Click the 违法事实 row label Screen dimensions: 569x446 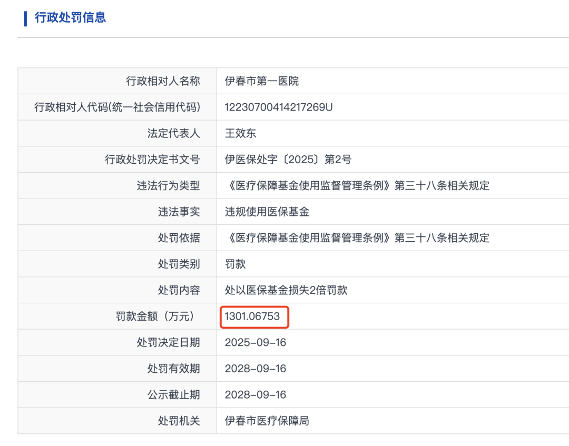tap(179, 212)
